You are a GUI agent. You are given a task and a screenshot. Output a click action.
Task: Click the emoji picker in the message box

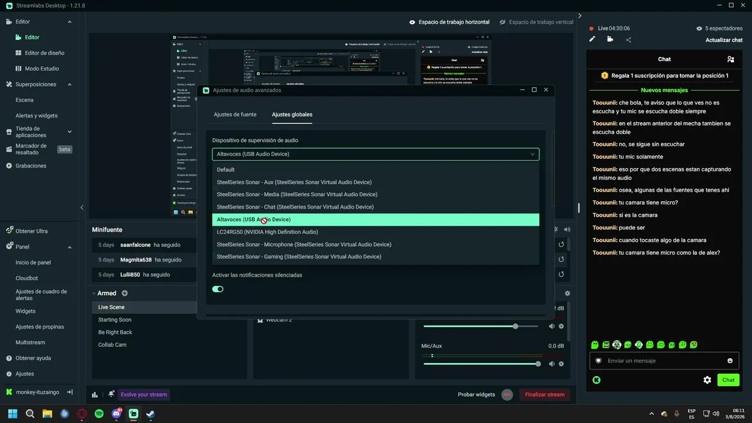click(730, 361)
